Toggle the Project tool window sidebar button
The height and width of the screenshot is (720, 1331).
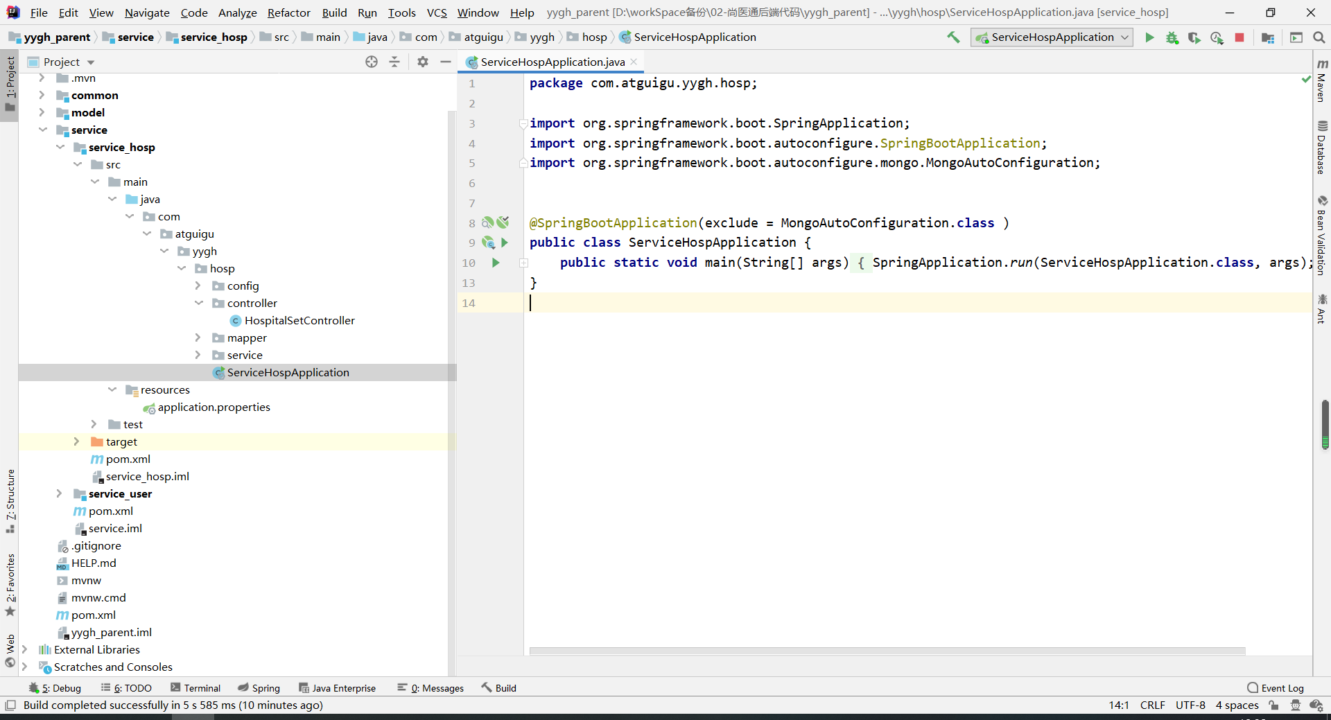(10, 85)
